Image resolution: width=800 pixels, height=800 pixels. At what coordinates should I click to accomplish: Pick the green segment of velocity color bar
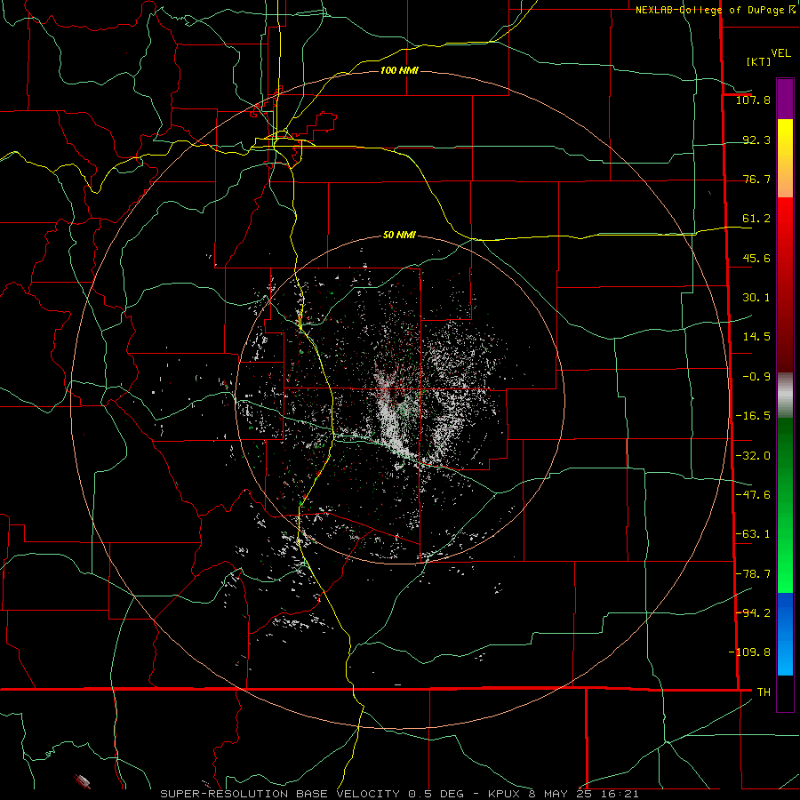pyautogui.click(x=785, y=505)
